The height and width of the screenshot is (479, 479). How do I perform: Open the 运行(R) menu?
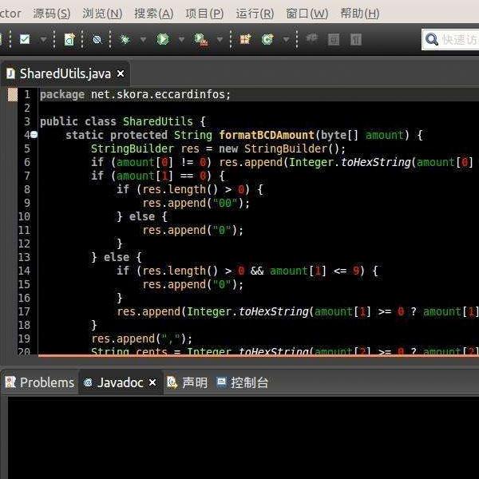coord(255,14)
